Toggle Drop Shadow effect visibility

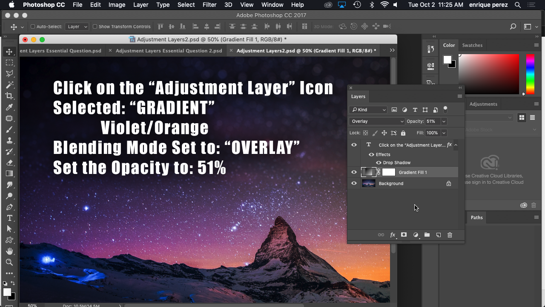click(x=379, y=162)
